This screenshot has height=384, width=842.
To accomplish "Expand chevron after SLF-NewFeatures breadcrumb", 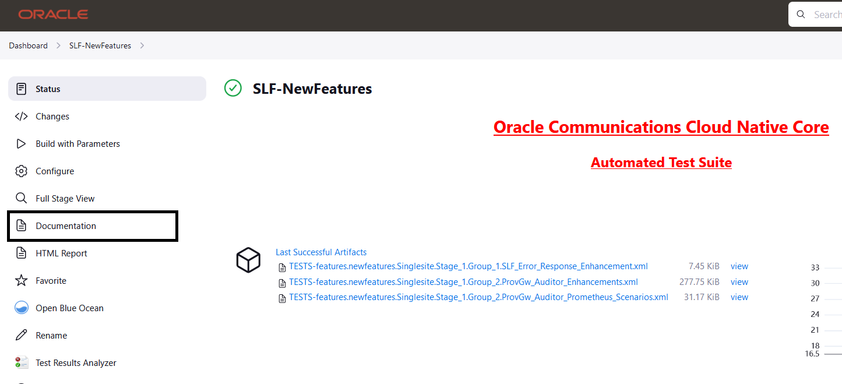I will click(142, 45).
